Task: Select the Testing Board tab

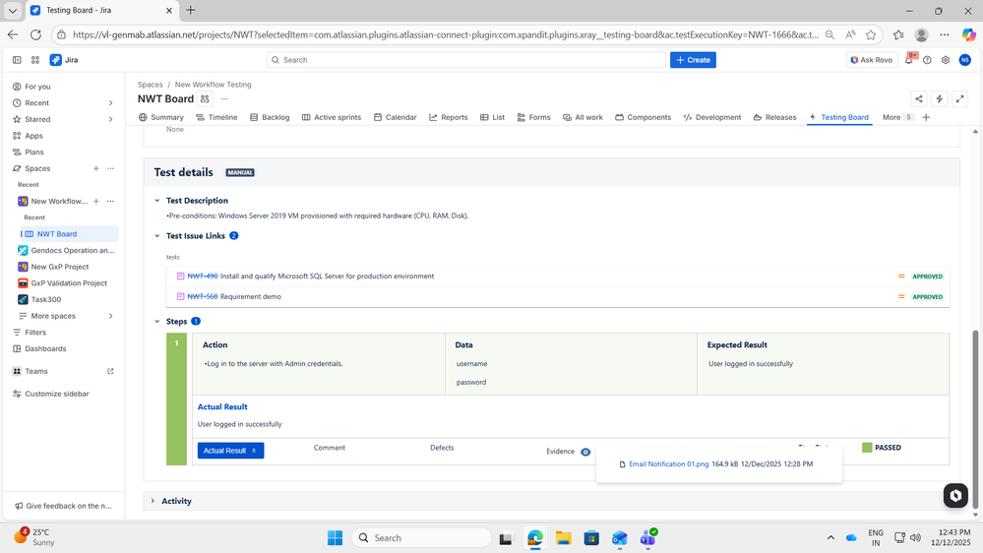Action: click(838, 117)
